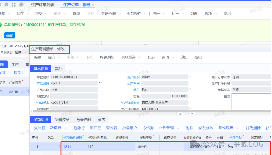This screenshot has height=155, width=272.
Task: Close the 生产订单 - 修改 tab
Action: 93,5
